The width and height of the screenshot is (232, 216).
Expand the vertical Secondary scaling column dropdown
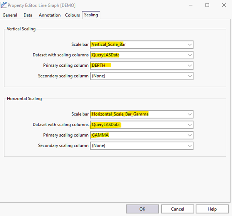(x=141, y=76)
